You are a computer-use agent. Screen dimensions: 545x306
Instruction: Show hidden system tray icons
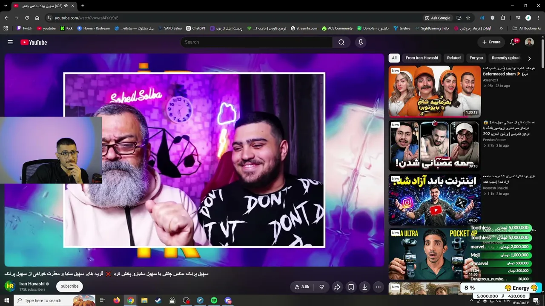click(x=471, y=300)
